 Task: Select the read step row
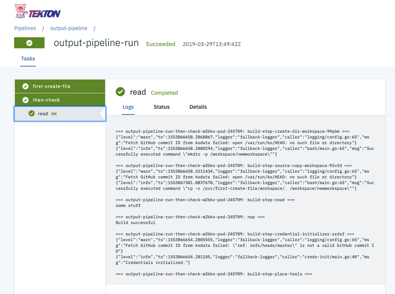(x=60, y=114)
